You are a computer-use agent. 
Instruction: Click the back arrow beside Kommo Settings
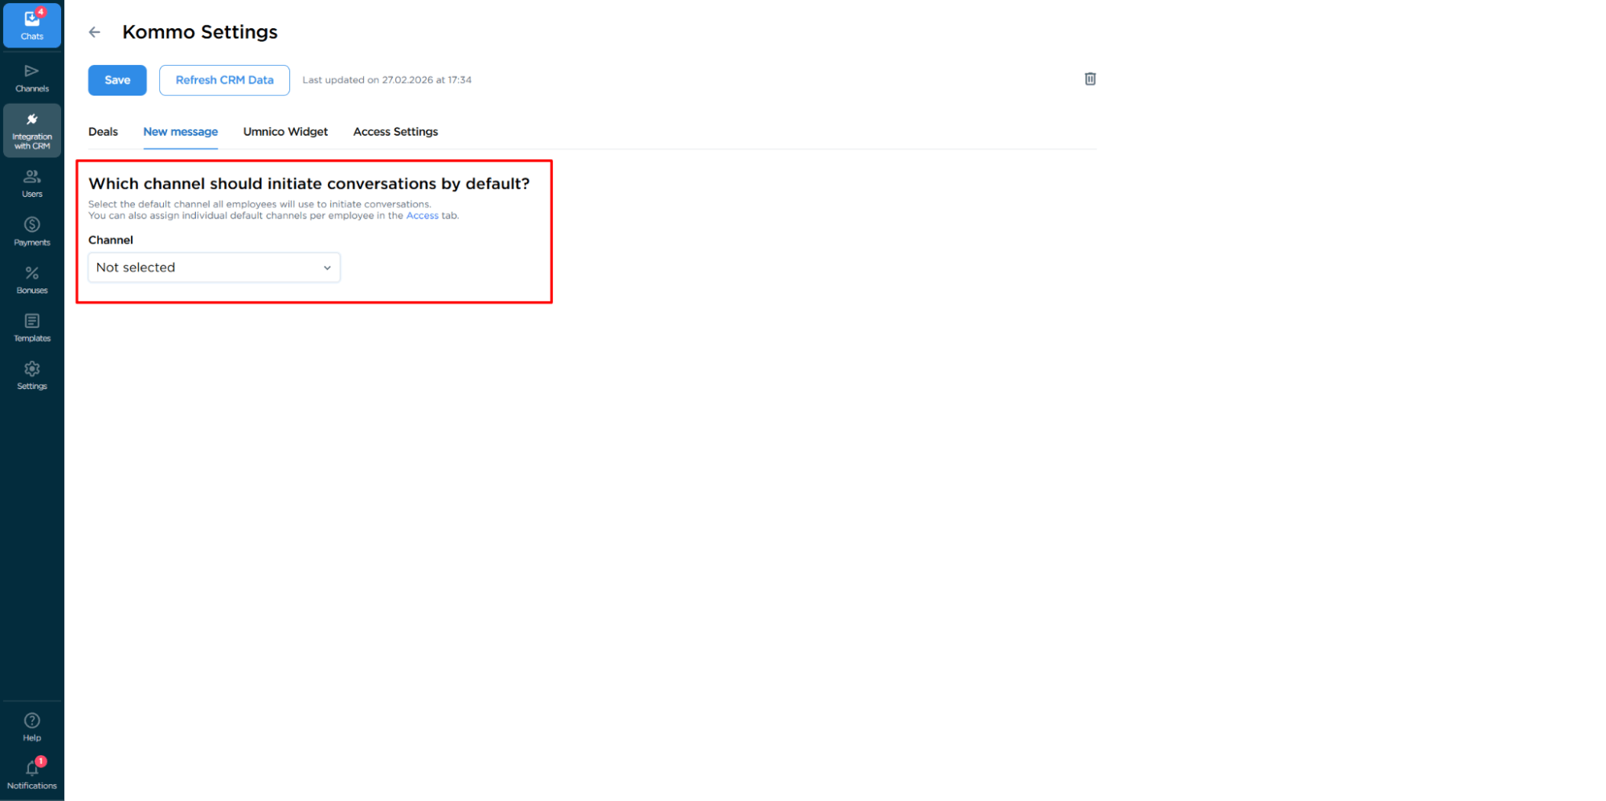pyautogui.click(x=95, y=32)
